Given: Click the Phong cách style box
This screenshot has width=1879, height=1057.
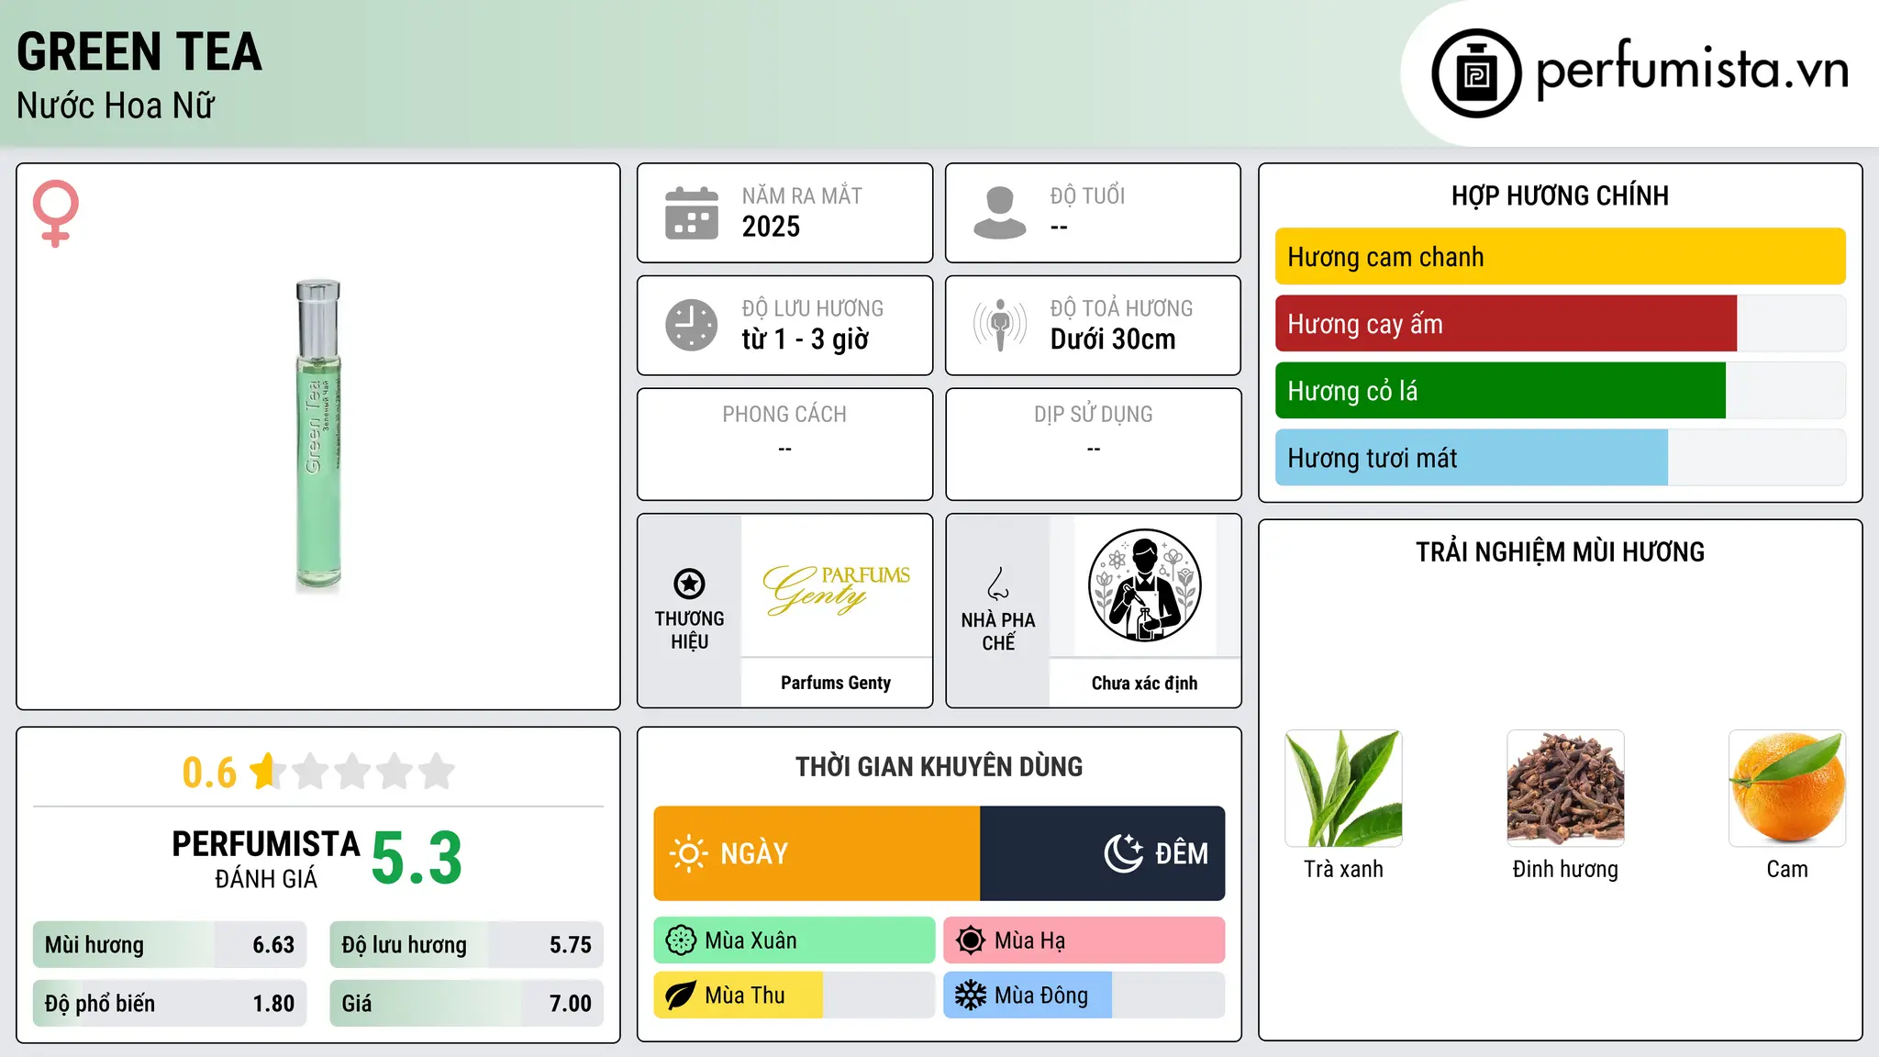Looking at the screenshot, I should coord(784,444).
